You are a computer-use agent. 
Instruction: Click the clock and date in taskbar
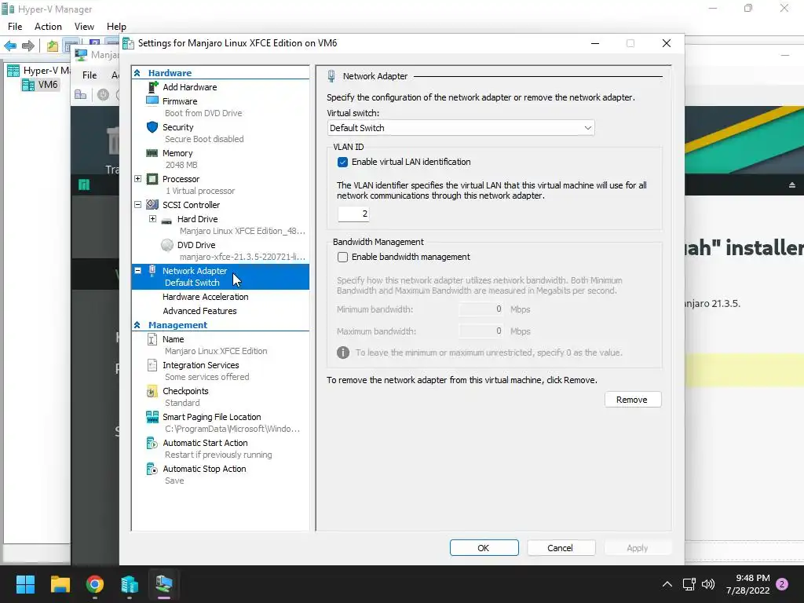click(x=747, y=584)
